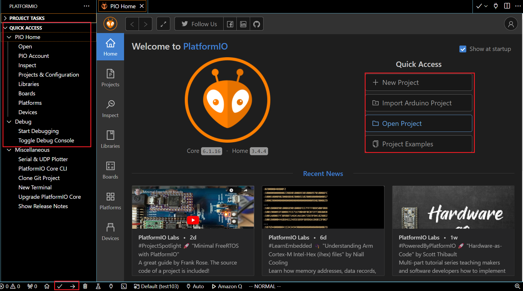Image resolution: width=523 pixels, height=291 pixels.
Task: Select New Terminal tree item
Action: [x=35, y=187]
